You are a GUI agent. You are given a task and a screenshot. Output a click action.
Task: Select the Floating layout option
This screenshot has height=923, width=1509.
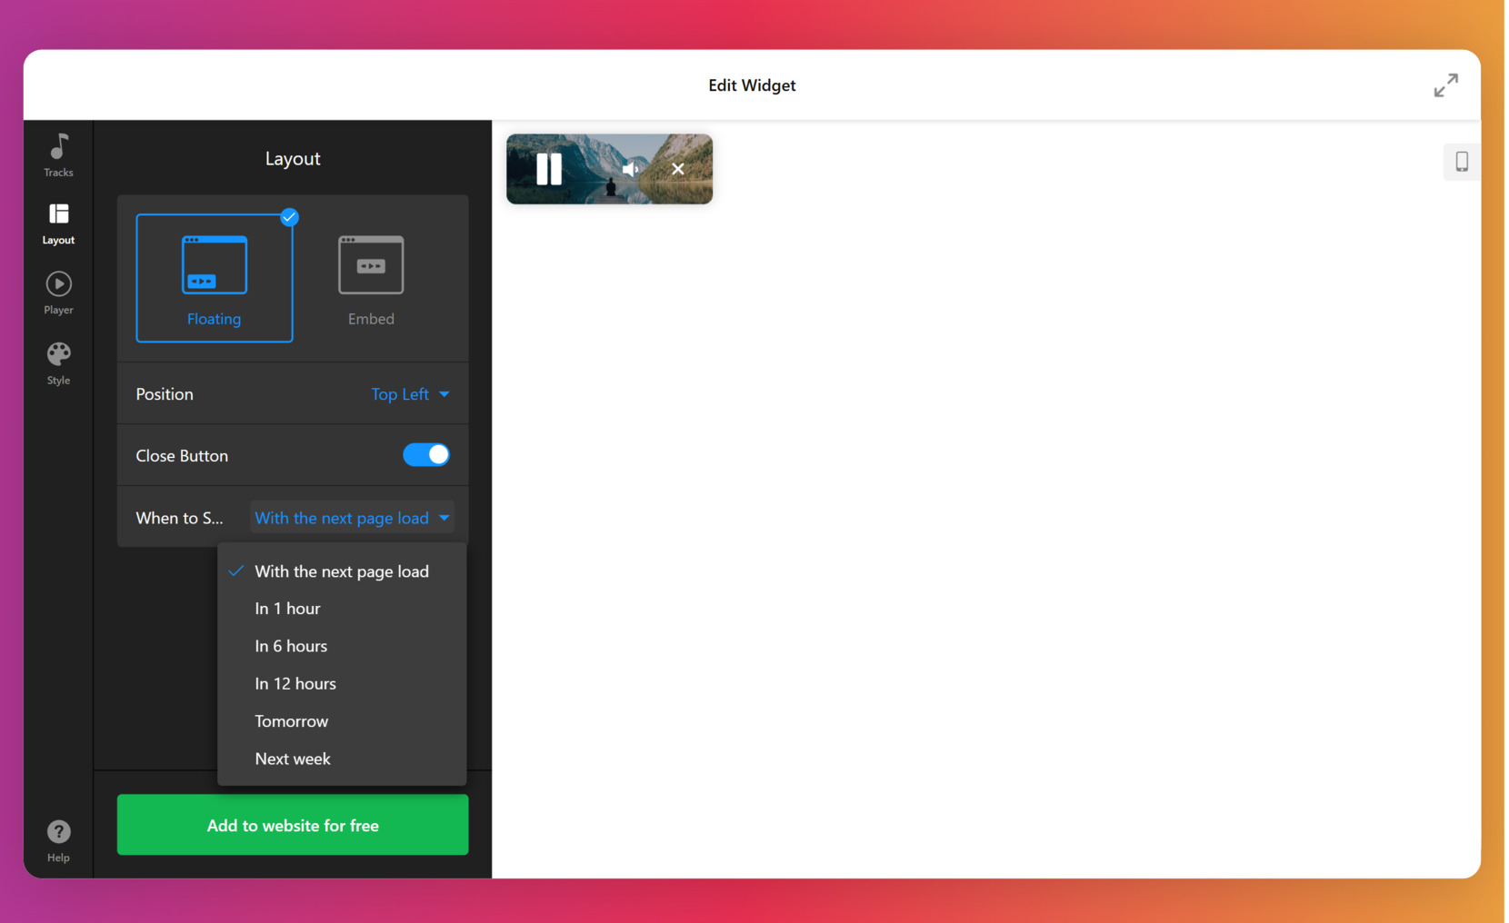point(214,277)
